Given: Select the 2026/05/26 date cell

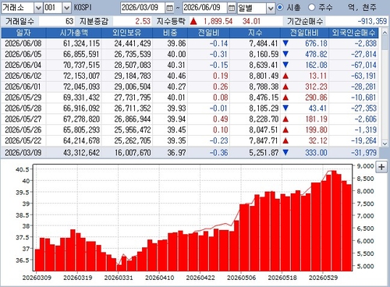Looking at the screenshot, I should [23, 129].
